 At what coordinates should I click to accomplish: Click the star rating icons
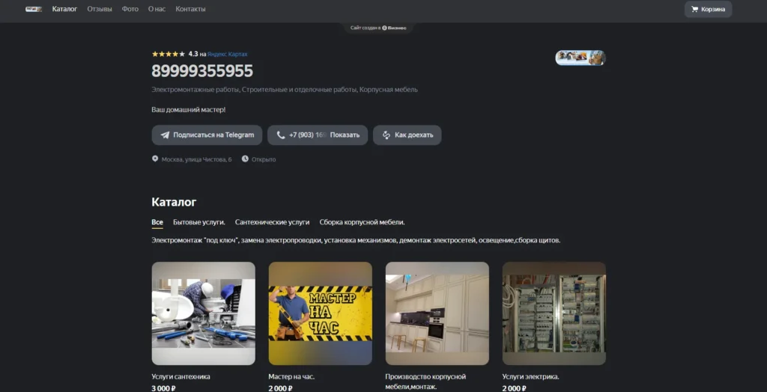click(168, 54)
